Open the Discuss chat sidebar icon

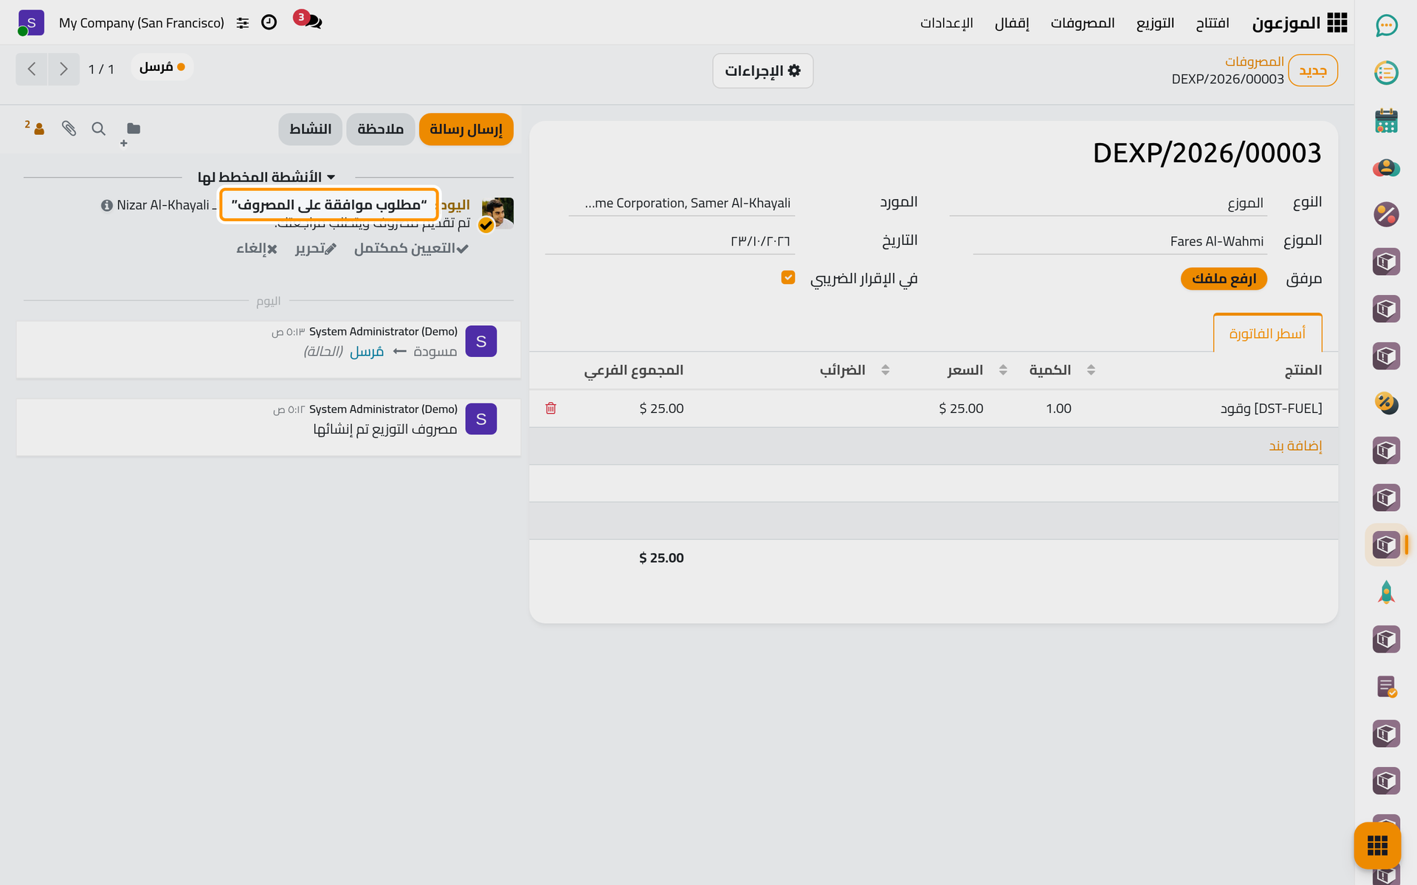(x=1386, y=26)
